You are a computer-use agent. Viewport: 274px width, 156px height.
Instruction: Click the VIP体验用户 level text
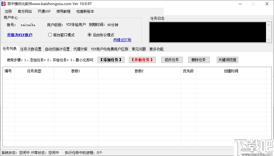(x=76, y=25)
